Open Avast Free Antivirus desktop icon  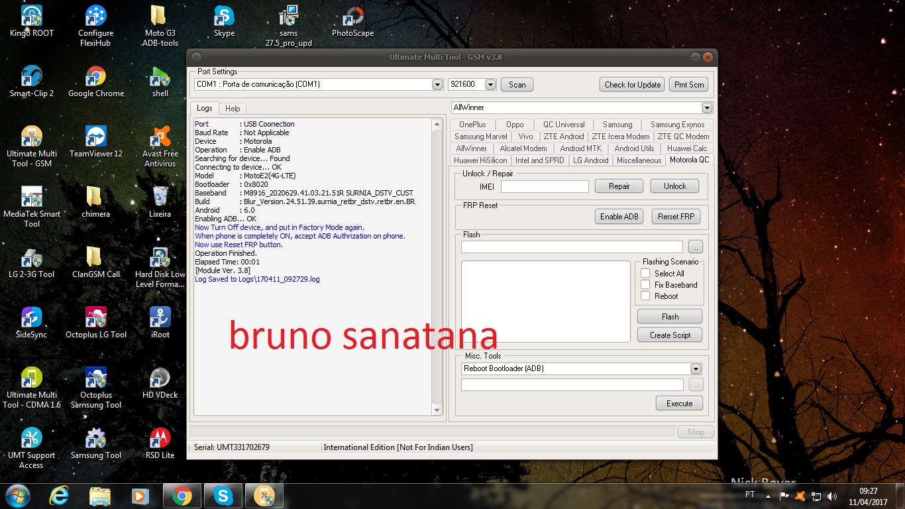(160, 147)
